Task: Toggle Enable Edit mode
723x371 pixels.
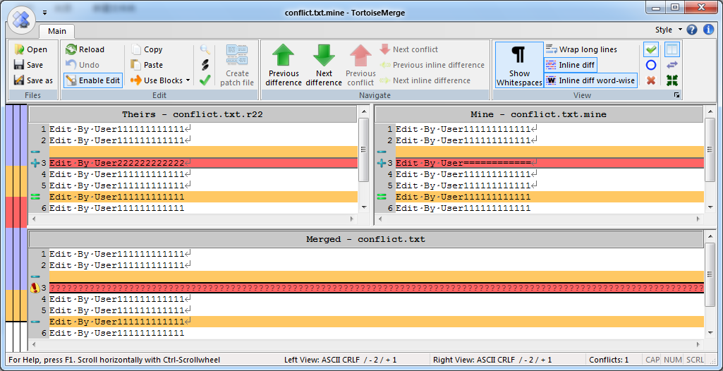Action: coord(92,80)
